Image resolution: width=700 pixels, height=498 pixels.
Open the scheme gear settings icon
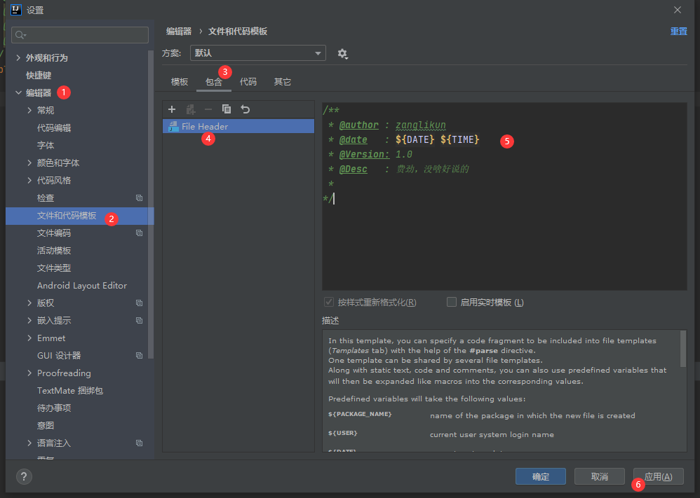(342, 53)
